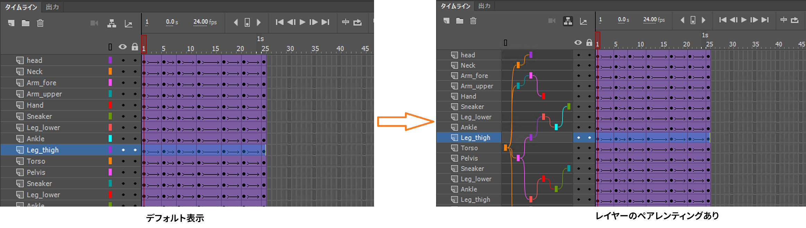Select the Pelvis layer in default-view timeline
806x228 pixels.
[x=36, y=172]
